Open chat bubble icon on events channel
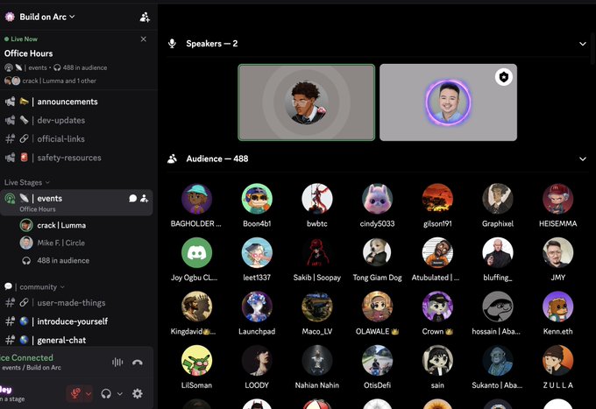 pyautogui.click(x=132, y=198)
